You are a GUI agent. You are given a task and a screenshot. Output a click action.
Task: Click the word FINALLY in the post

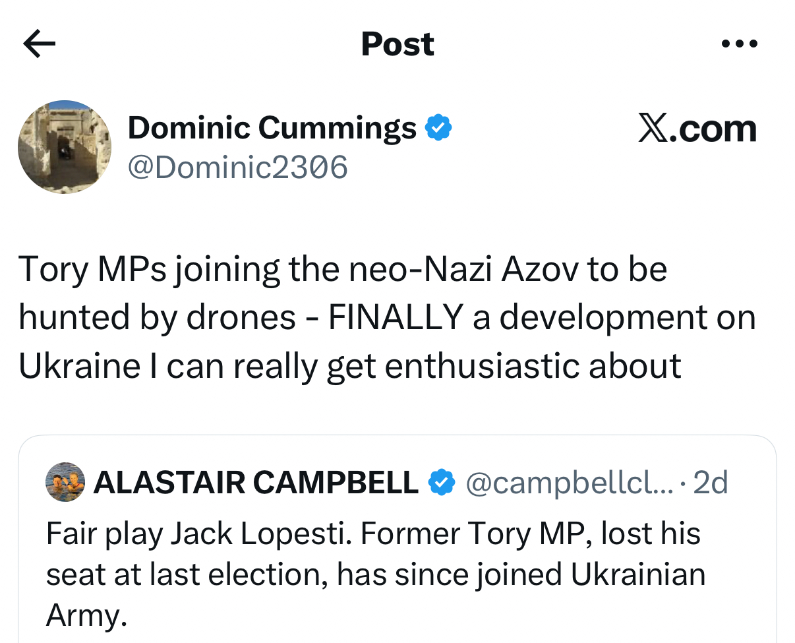click(394, 317)
